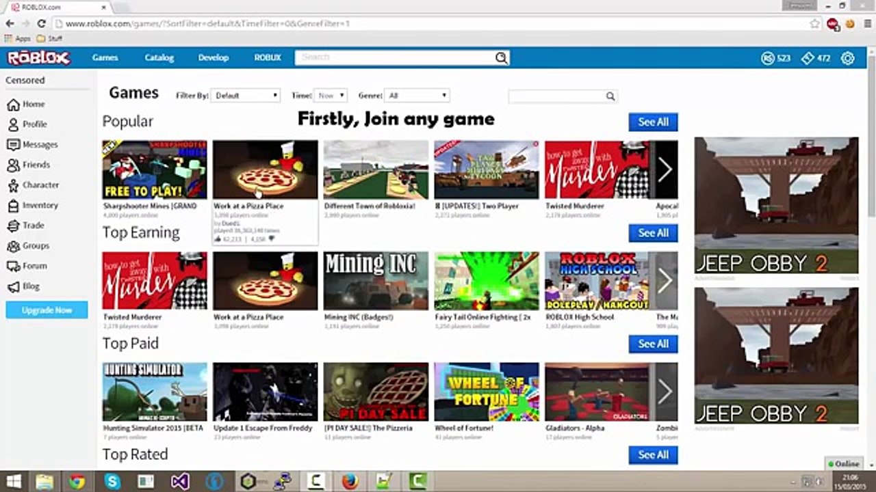
Task: Show next Top Paid games with arrow
Action: pyautogui.click(x=664, y=392)
